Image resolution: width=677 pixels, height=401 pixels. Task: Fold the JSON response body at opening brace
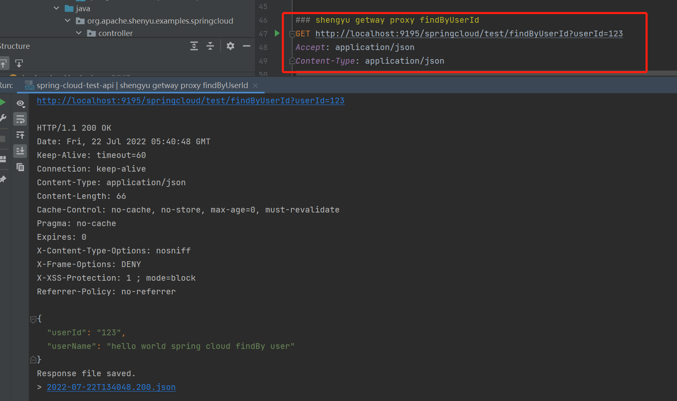click(x=33, y=319)
